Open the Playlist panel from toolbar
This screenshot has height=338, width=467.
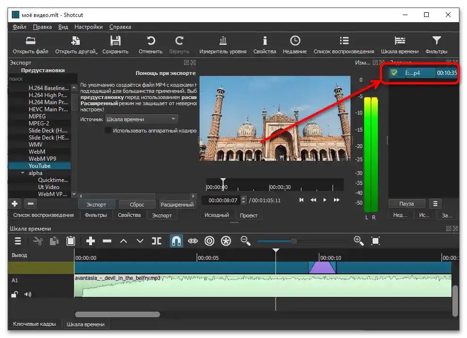pyautogui.click(x=344, y=45)
